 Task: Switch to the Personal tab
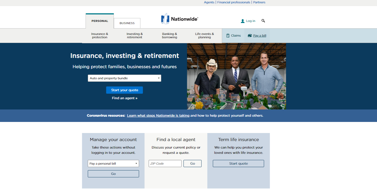coord(100,21)
